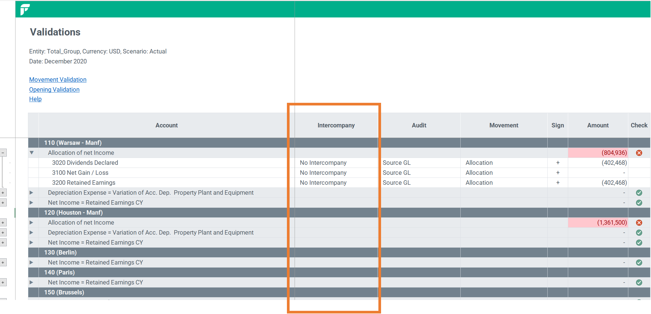The width and height of the screenshot is (651, 314).
Task: Click the green check icon for Berlin Net Income row
Action: 639,263
